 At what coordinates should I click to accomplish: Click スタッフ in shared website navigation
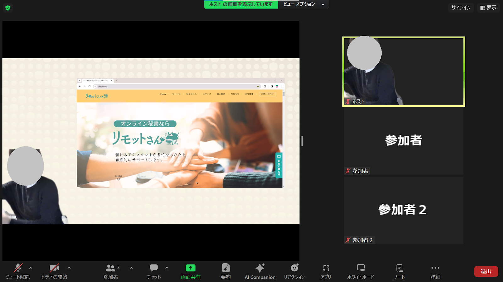(x=207, y=94)
